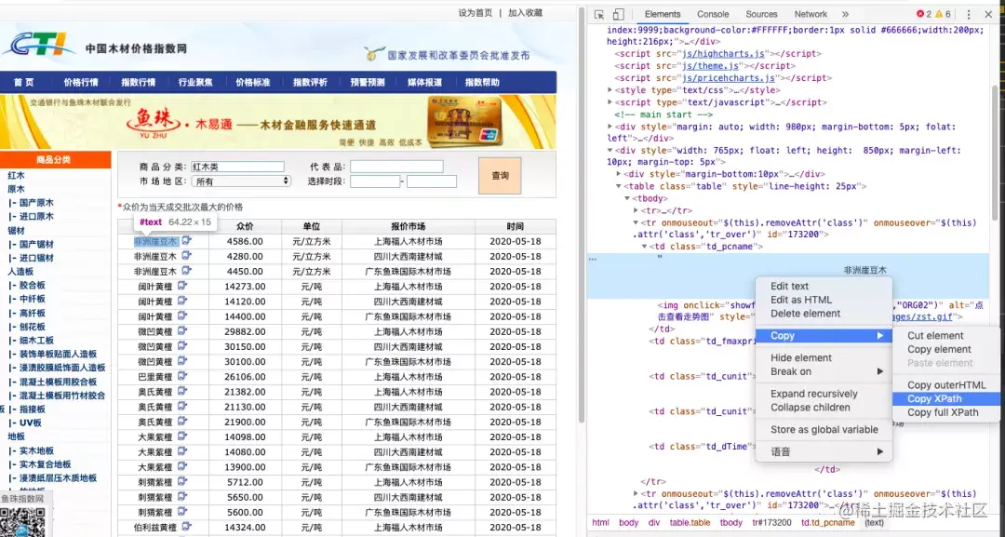Open the 价格行情 navigation link
Image resolution: width=1005 pixels, height=537 pixels.
point(81,82)
